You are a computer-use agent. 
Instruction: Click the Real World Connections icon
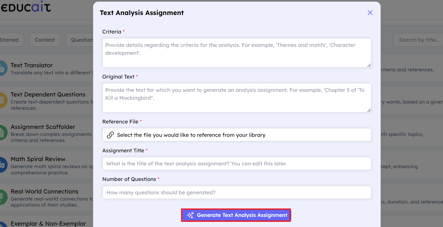click(3, 197)
